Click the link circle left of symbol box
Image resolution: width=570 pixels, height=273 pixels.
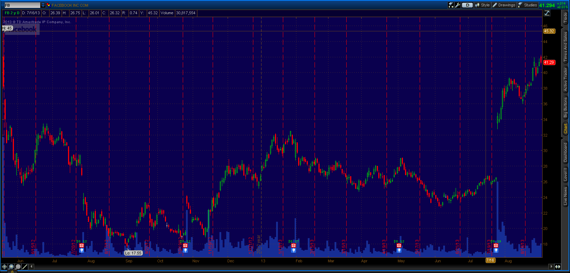point(2,5)
